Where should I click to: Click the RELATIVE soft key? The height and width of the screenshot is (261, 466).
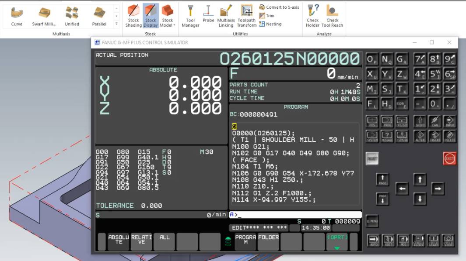tap(141, 241)
